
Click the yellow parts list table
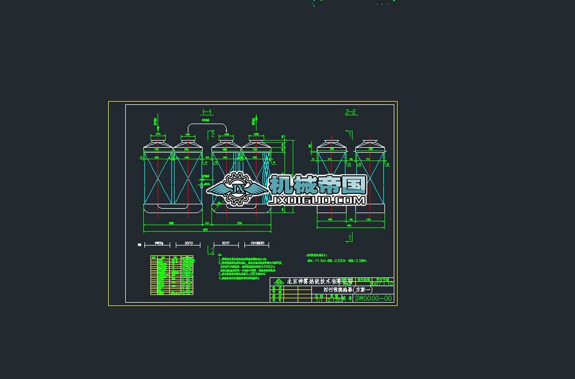[171, 275]
